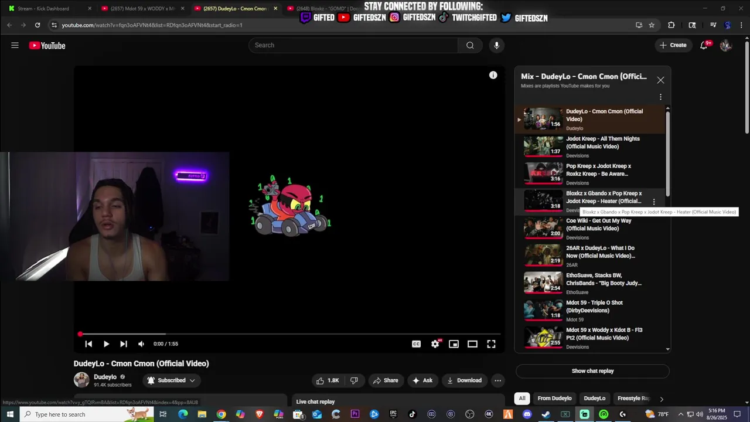
Task: Select 26AR x DudeyLo - What I Do Now
Action: (x=591, y=256)
